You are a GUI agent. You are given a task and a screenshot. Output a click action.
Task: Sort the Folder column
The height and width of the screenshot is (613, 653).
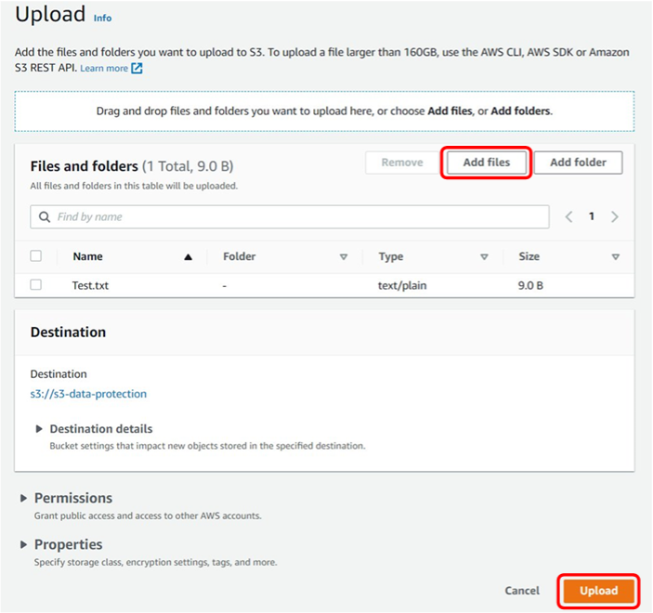(343, 257)
